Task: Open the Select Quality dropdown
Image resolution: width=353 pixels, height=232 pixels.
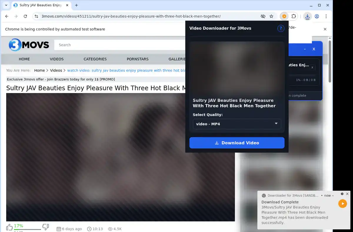Action: click(x=237, y=124)
